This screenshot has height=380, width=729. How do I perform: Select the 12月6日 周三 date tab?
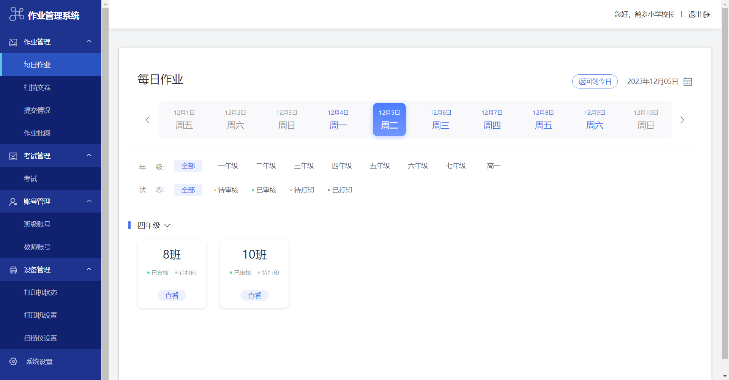pyautogui.click(x=440, y=120)
